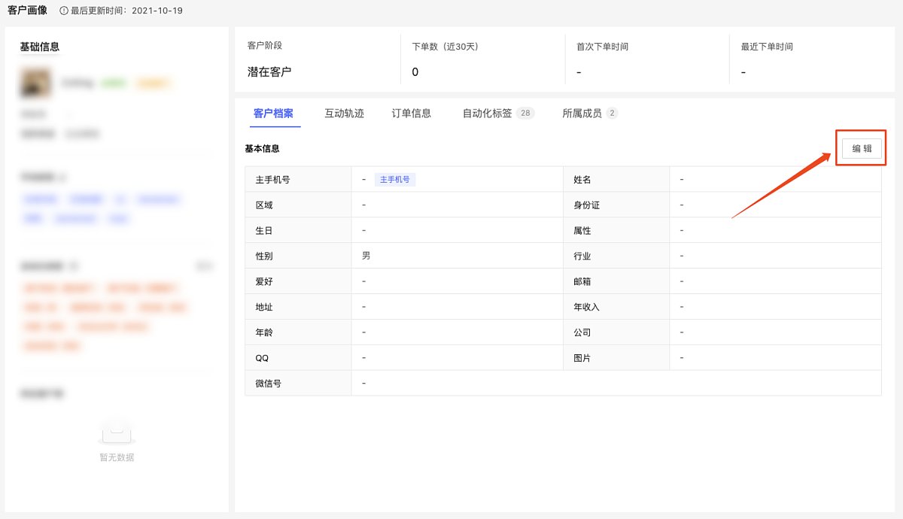903x519 pixels.
Task: Click the 图片 field label
Action: [582, 358]
